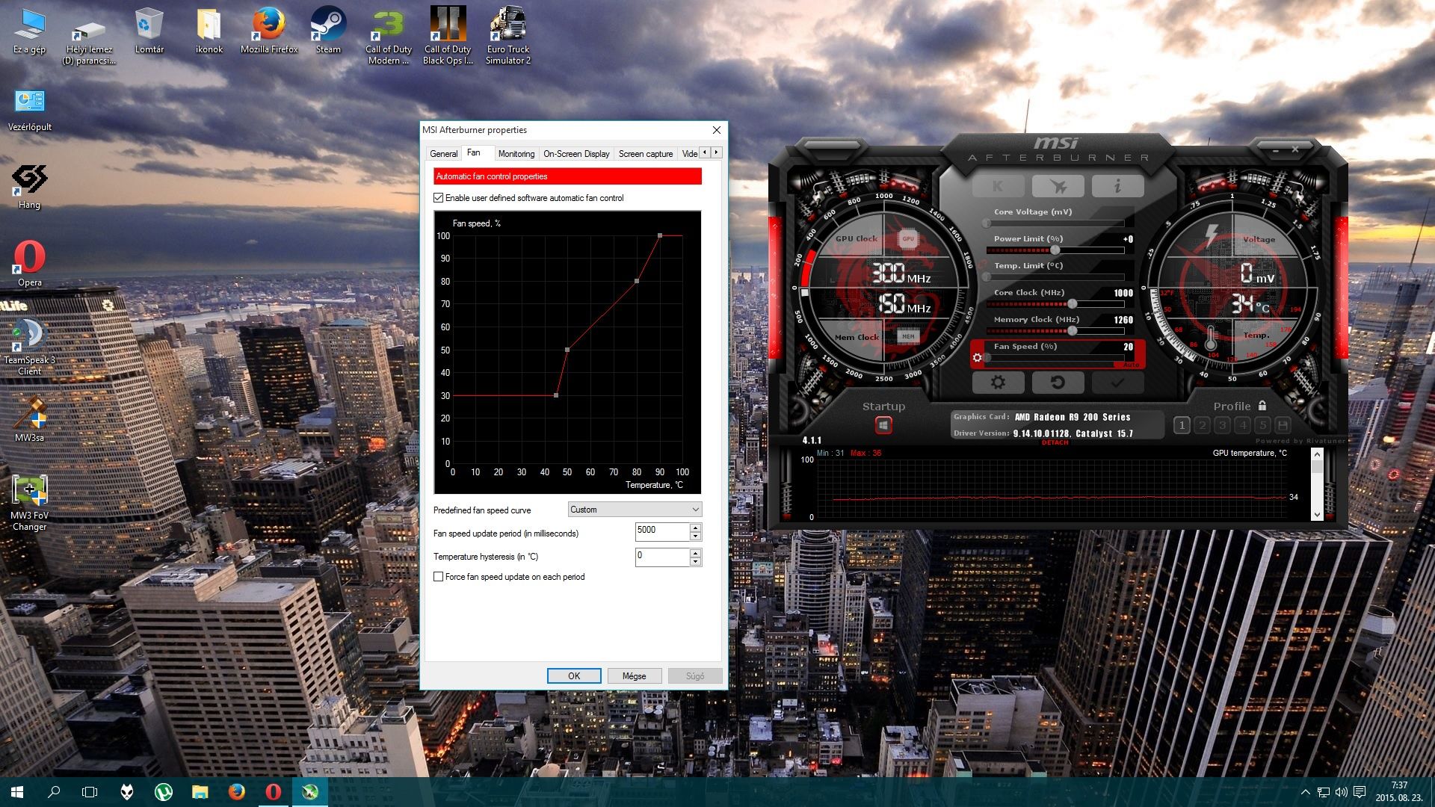This screenshot has width=1435, height=807.
Task: Apply settings with the checkmark button
Action: [x=1117, y=383]
